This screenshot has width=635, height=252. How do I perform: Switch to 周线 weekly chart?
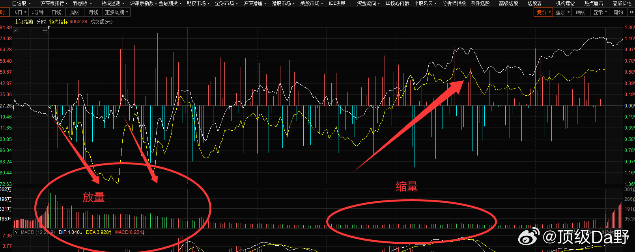coord(75,12)
